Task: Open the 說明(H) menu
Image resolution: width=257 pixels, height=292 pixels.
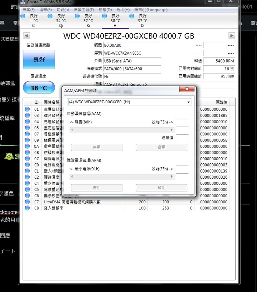Action: 123,10
